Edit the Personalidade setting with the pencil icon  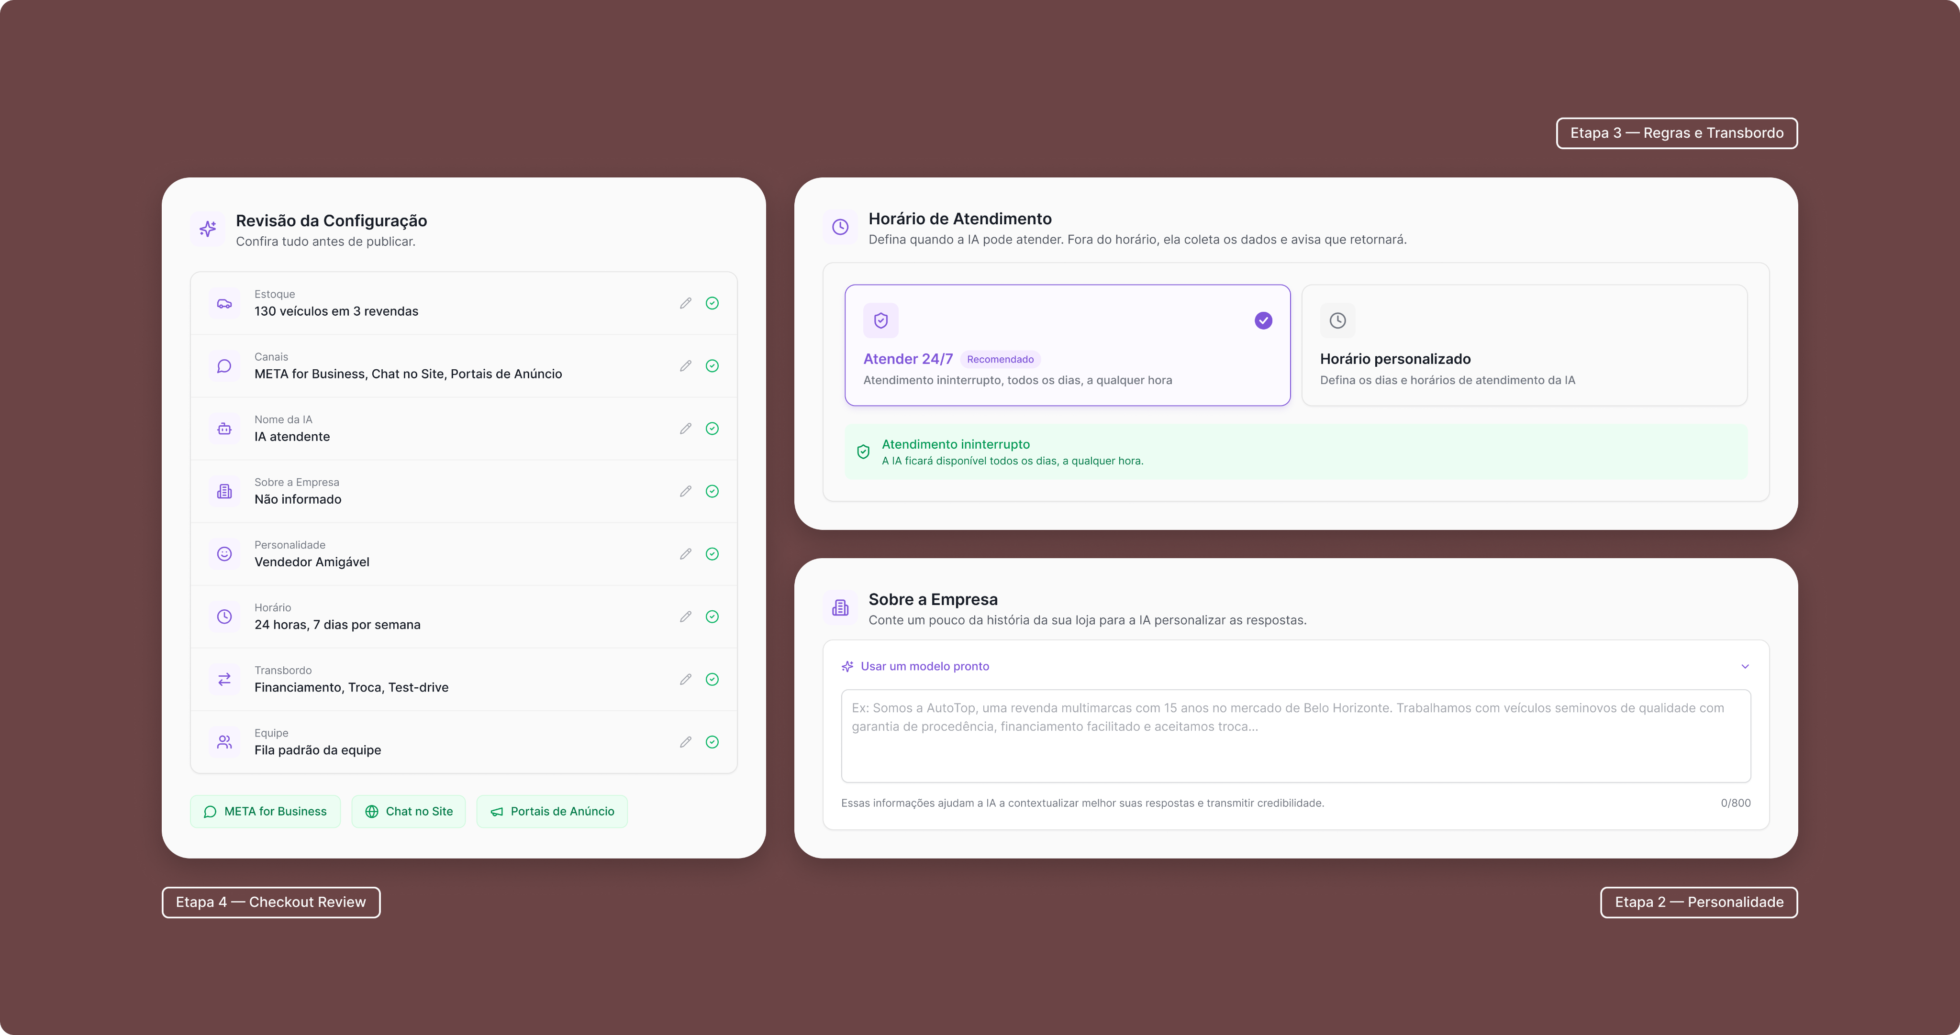coord(686,554)
